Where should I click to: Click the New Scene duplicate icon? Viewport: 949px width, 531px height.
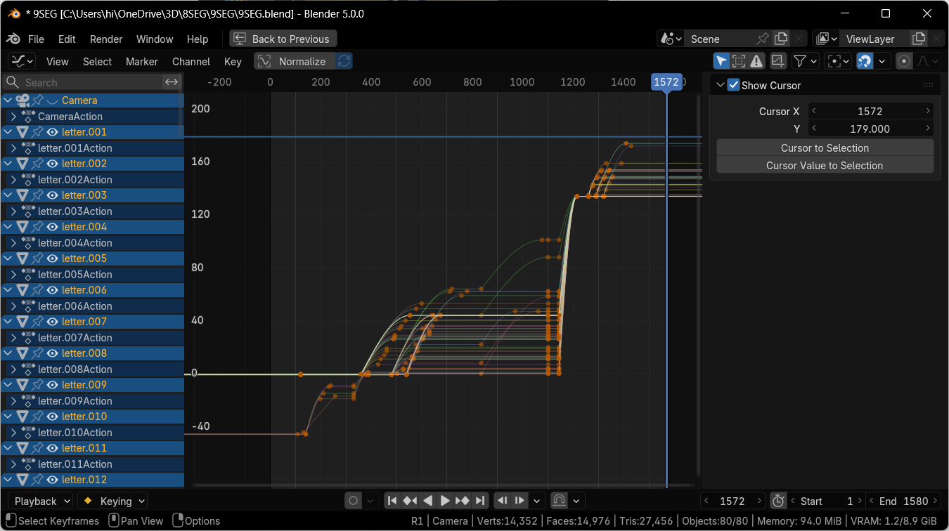780,39
